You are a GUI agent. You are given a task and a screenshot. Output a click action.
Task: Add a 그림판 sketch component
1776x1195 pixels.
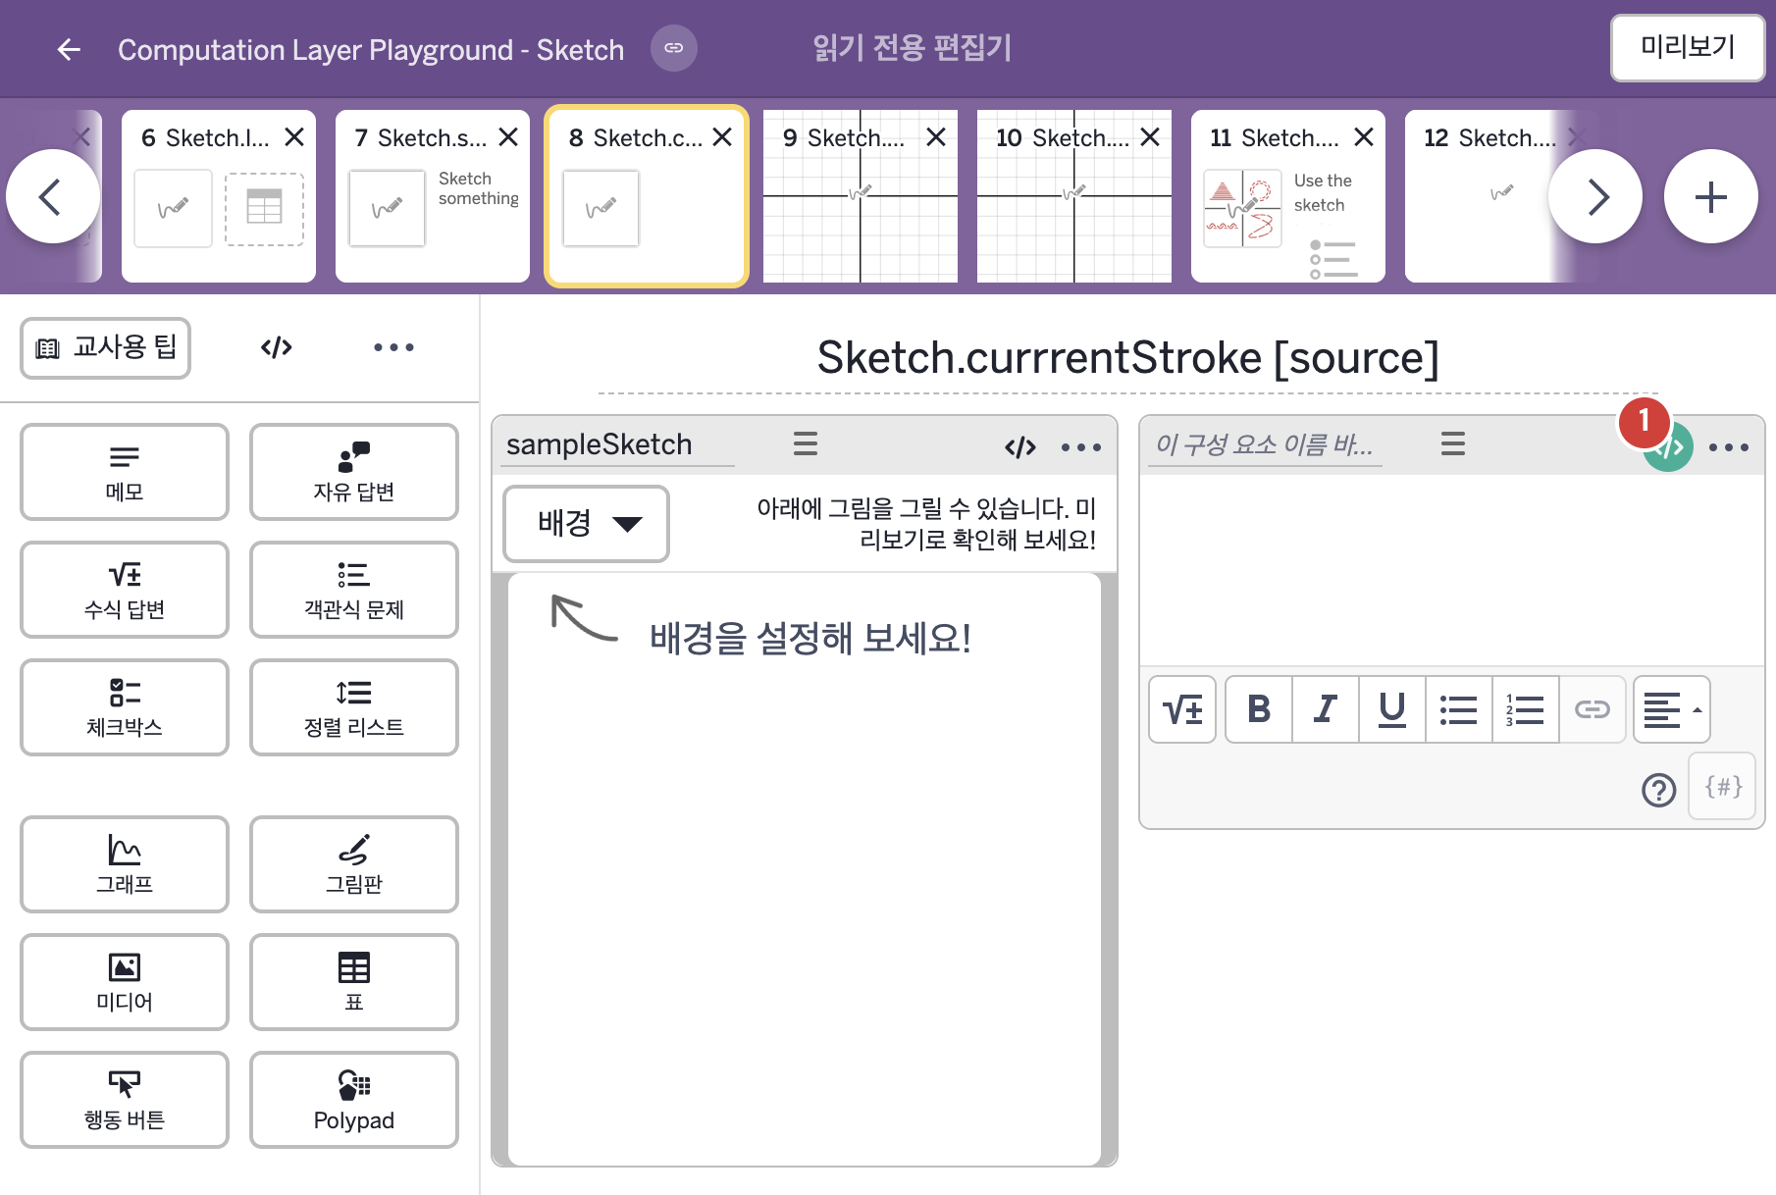pos(354,864)
